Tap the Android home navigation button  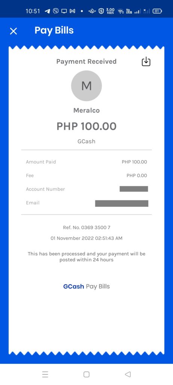point(86,374)
